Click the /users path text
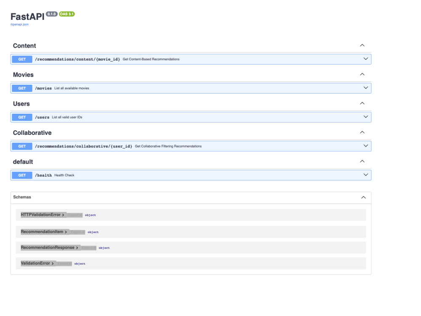 click(42, 118)
